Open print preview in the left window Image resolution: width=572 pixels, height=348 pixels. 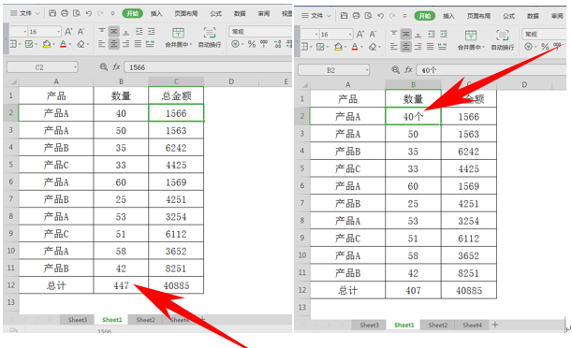point(76,13)
